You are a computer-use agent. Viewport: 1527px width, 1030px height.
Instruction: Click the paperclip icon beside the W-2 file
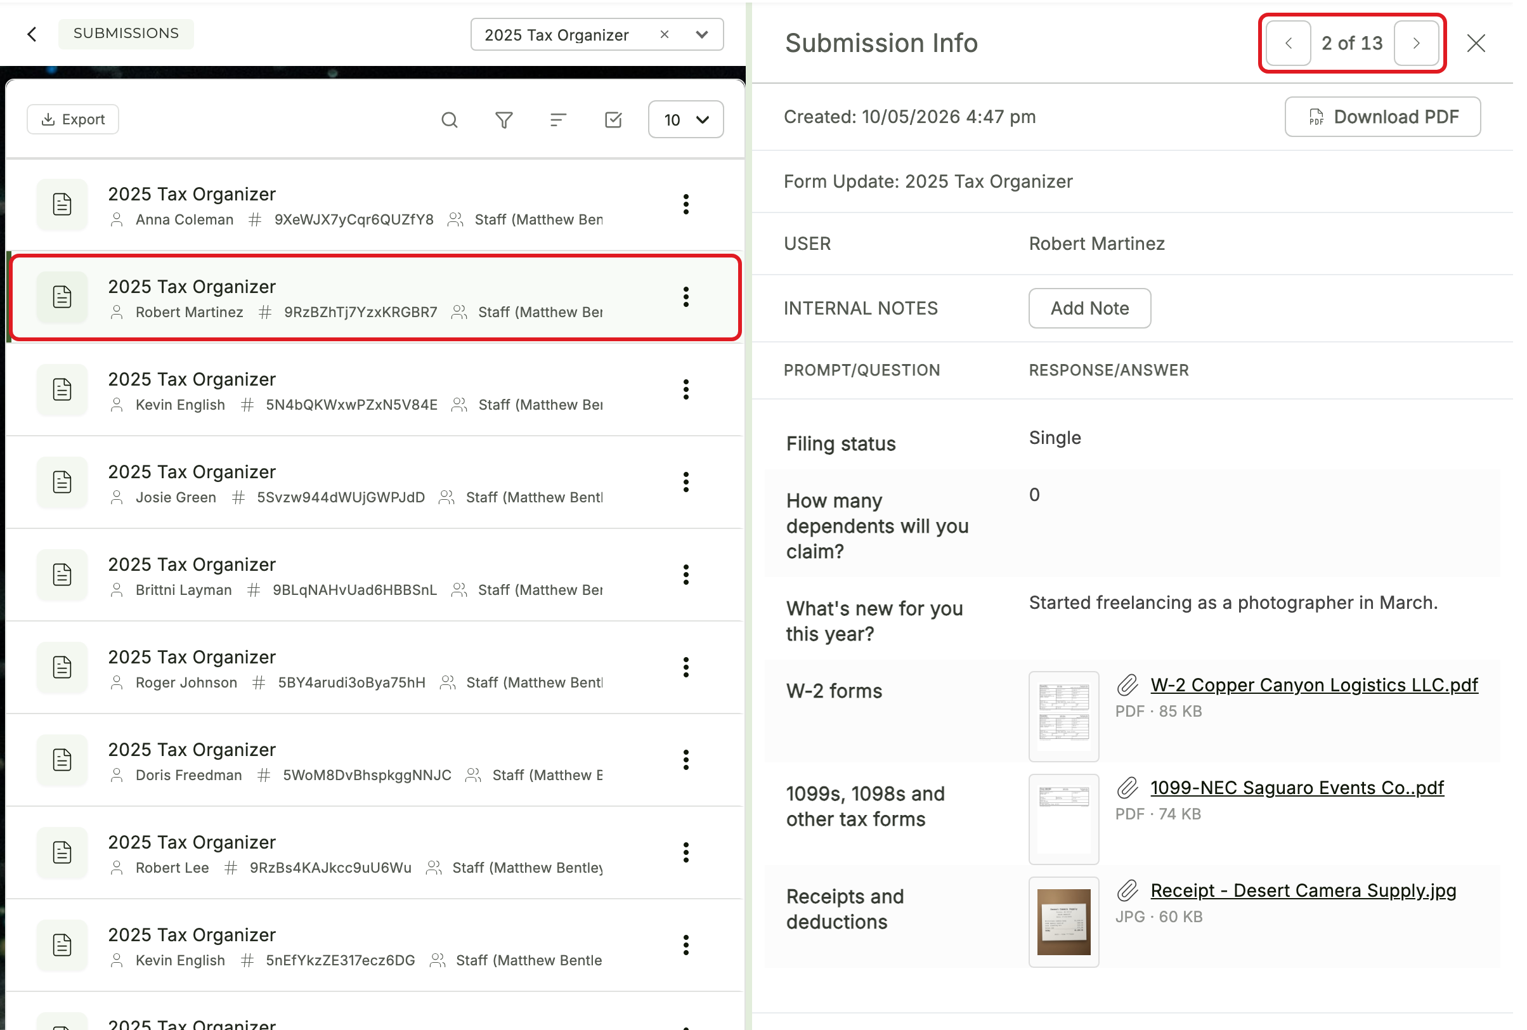[x=1127, y=684]
